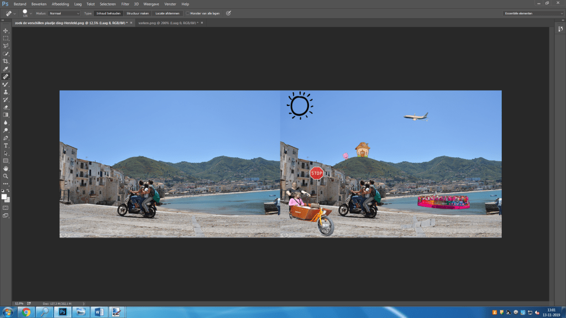Screen dimensions: 566x318
Task: Open Google Chrome from the taskbar
Action: click(x=26, y=312)
